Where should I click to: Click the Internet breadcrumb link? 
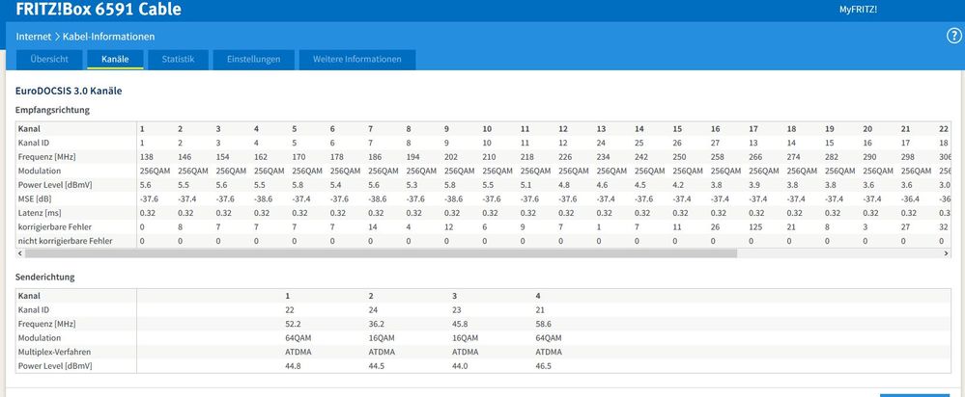[34, 37]
